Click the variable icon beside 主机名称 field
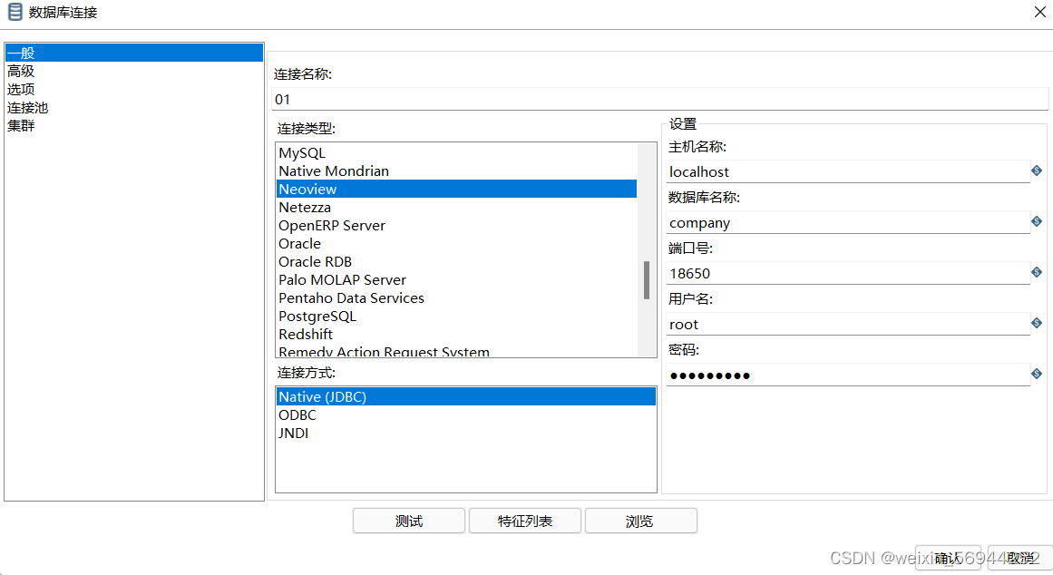 click(x=1036, y=171)
